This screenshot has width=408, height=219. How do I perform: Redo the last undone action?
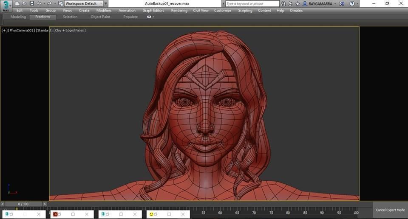(x=49, y=4)
